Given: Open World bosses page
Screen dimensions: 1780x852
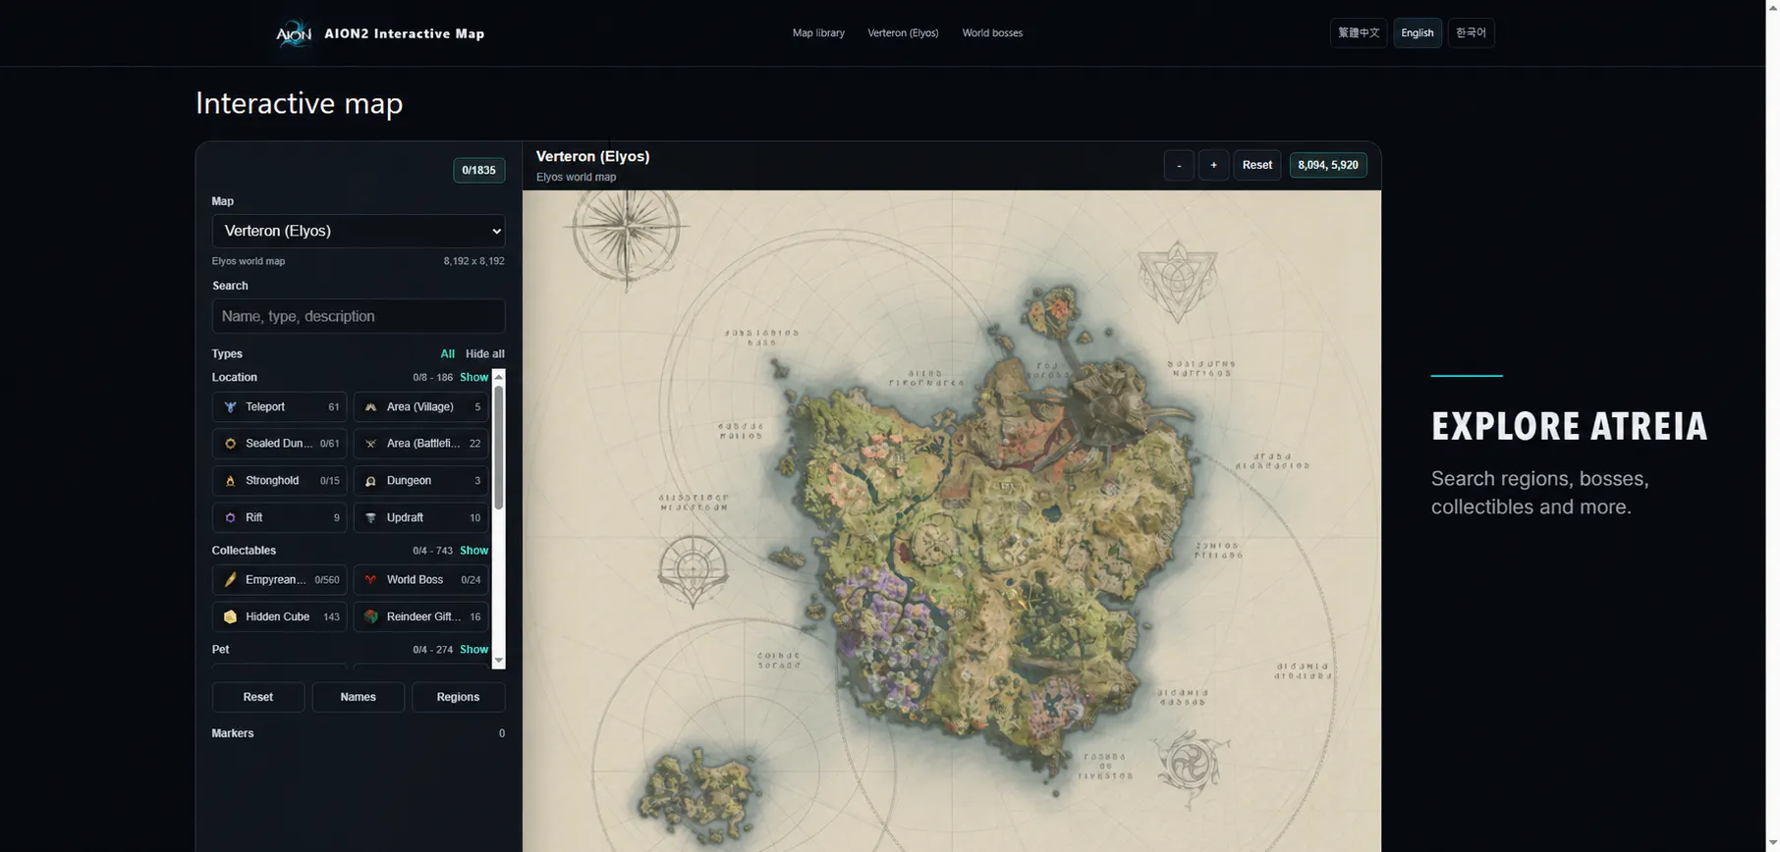Looking at the screenshot, I should [992, 32].
